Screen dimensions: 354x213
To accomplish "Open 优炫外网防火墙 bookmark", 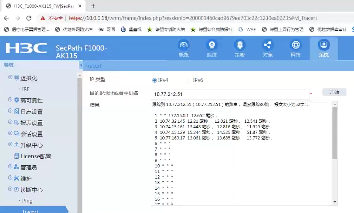I will (74, 29).
